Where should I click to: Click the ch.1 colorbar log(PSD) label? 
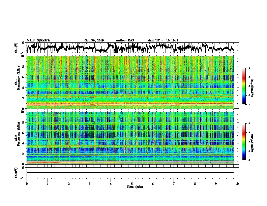[x=252, y=88]
